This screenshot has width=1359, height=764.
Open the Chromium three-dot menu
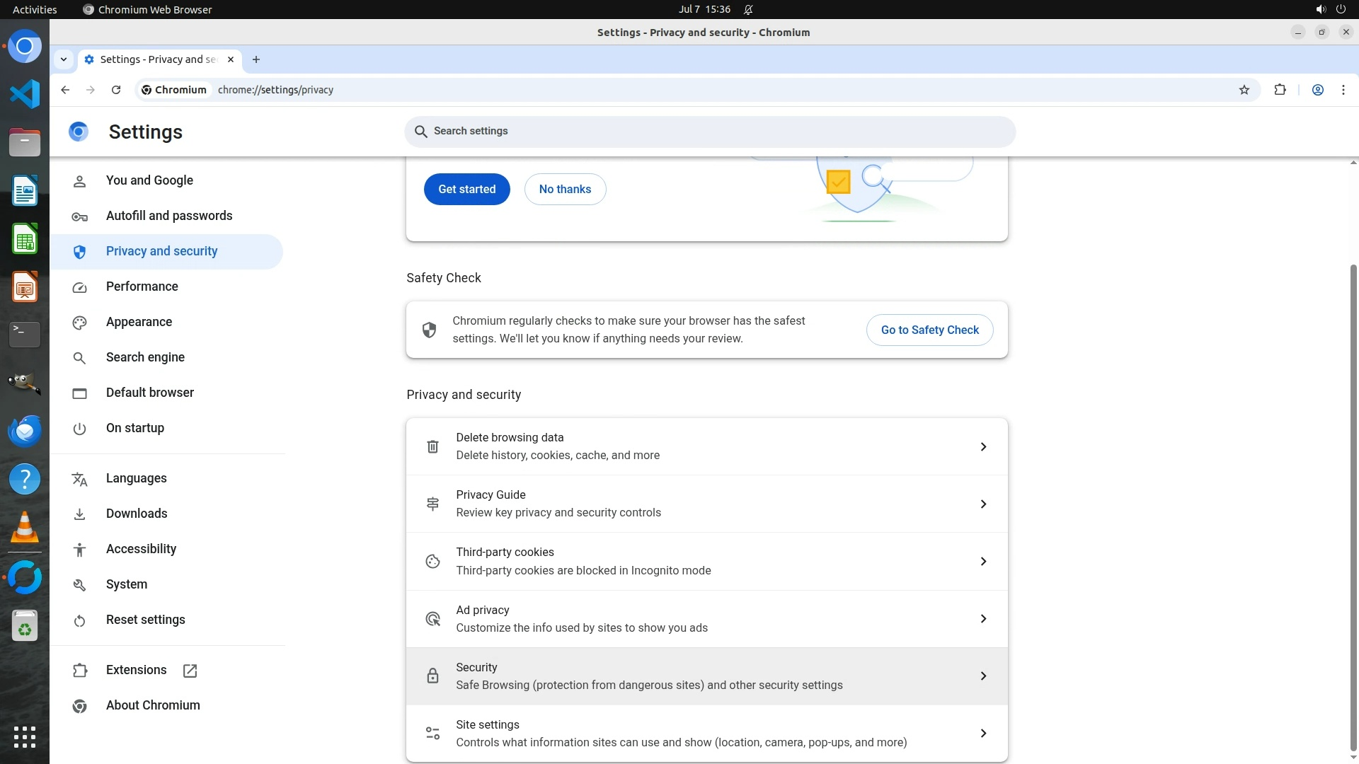pos(1343,90)
